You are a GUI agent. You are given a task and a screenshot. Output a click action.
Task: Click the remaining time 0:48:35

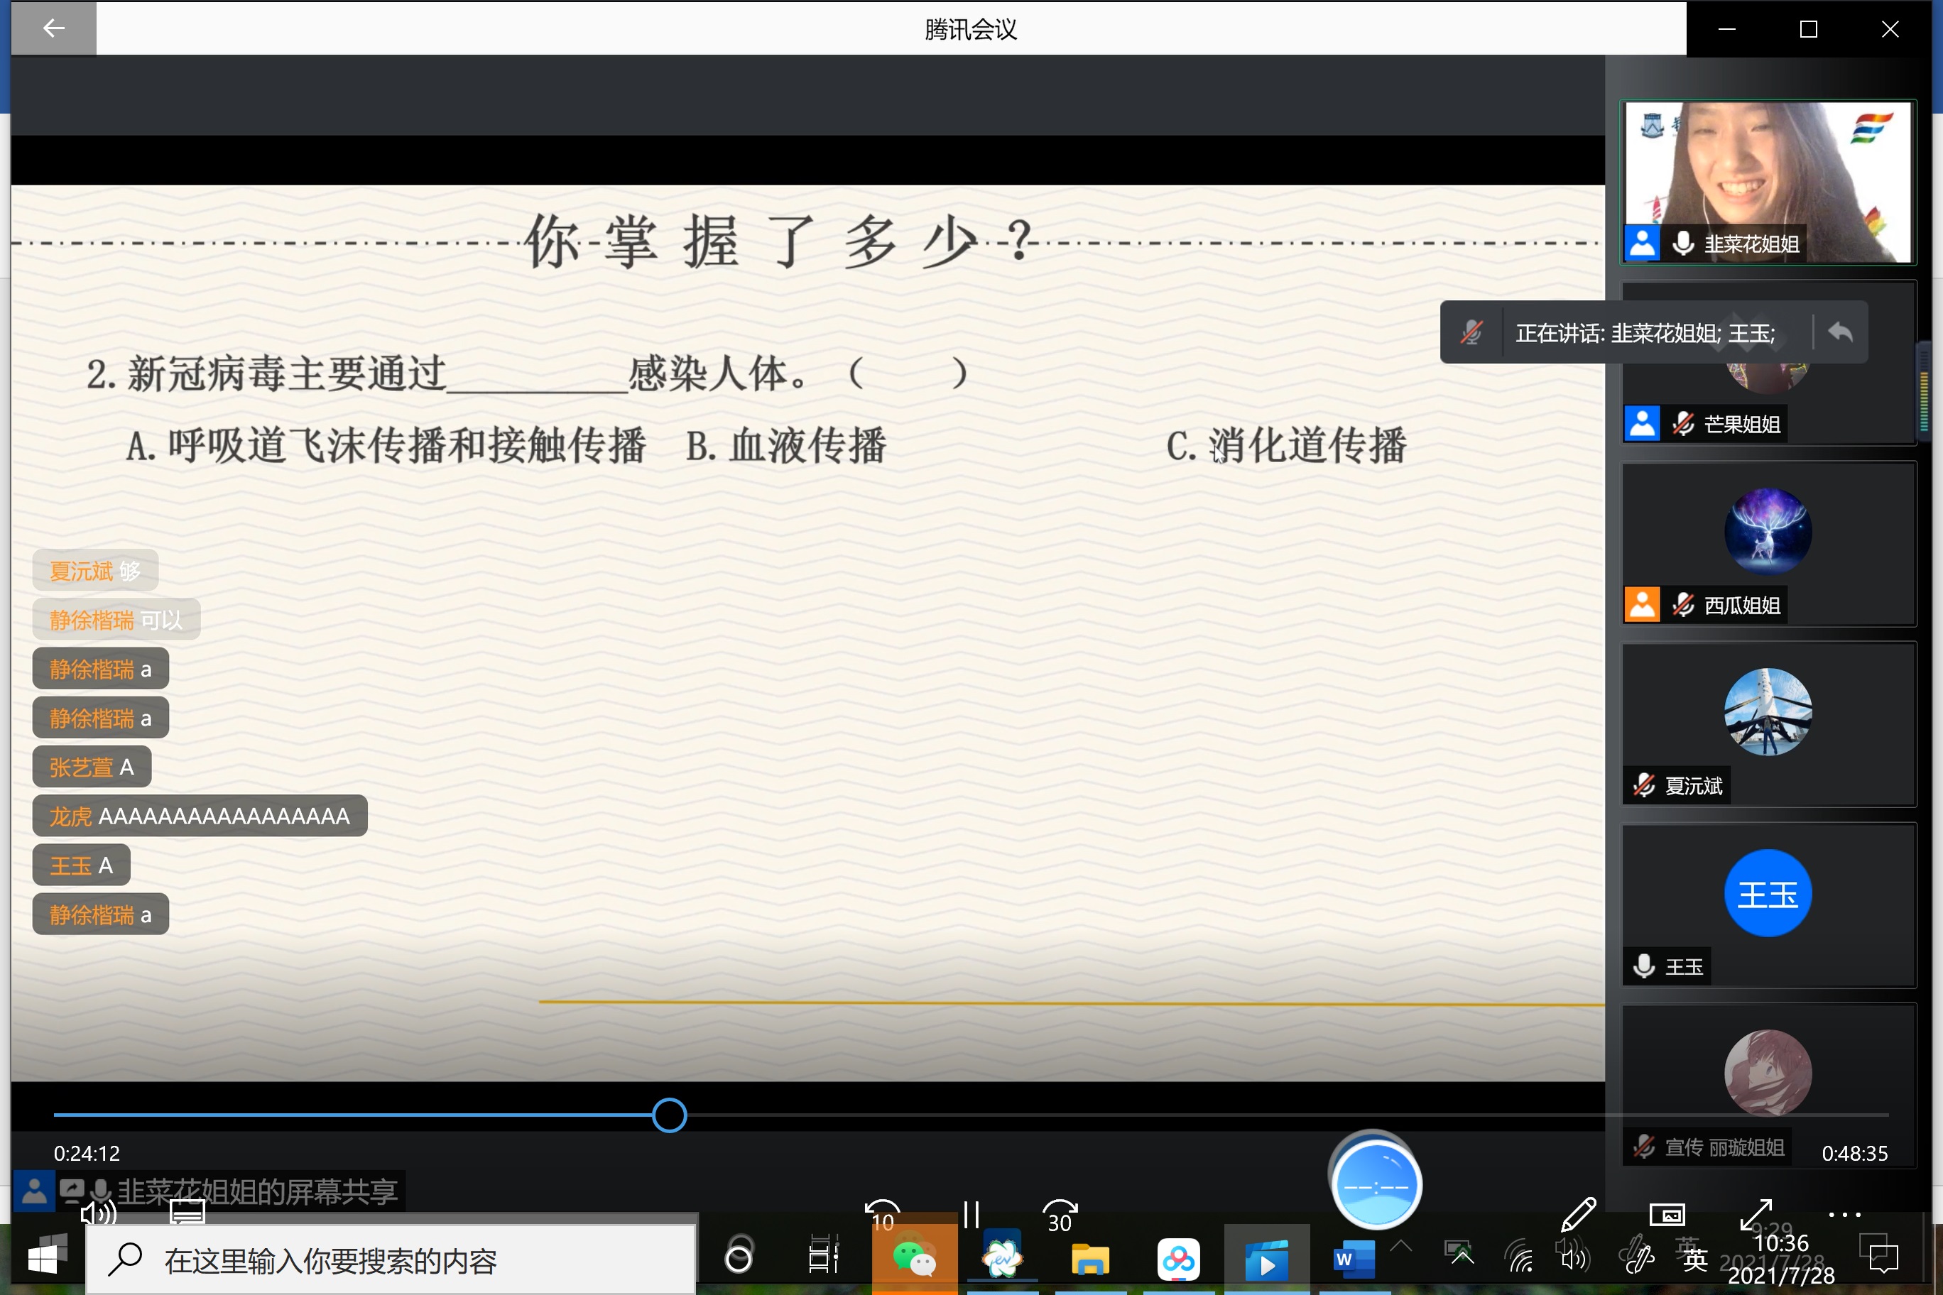tap(1855, 1153)
